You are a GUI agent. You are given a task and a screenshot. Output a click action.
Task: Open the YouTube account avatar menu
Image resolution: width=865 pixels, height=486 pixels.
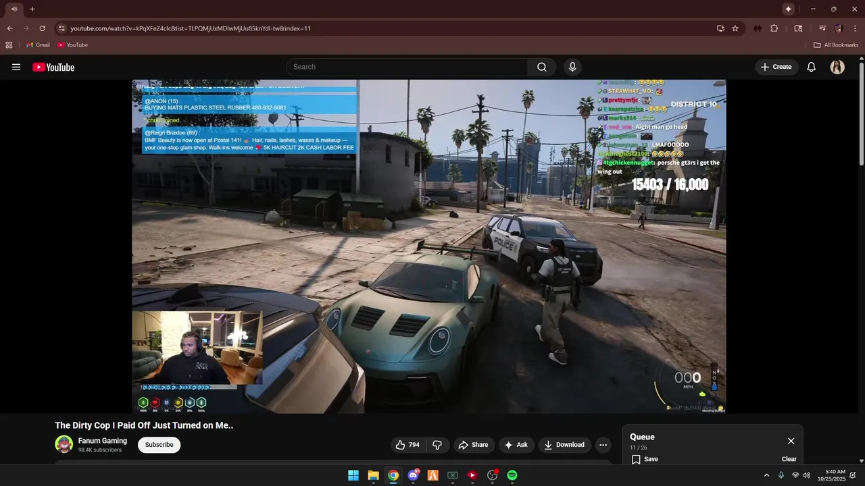coord(837,67)
